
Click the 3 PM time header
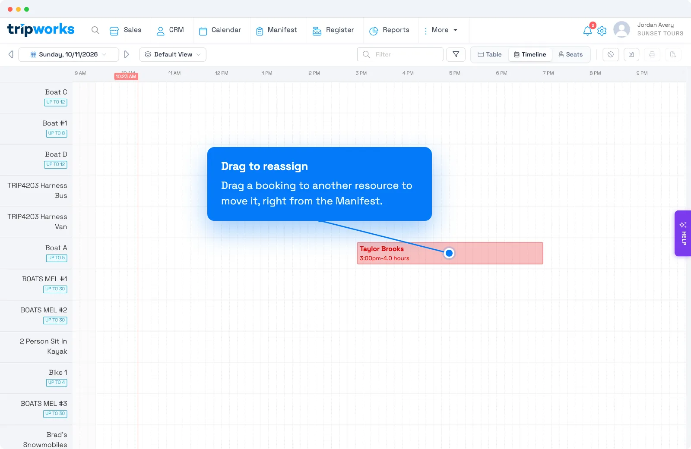(x=361, y=73)
